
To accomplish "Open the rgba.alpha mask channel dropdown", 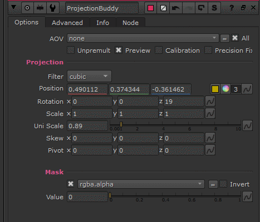I will 141,184.
